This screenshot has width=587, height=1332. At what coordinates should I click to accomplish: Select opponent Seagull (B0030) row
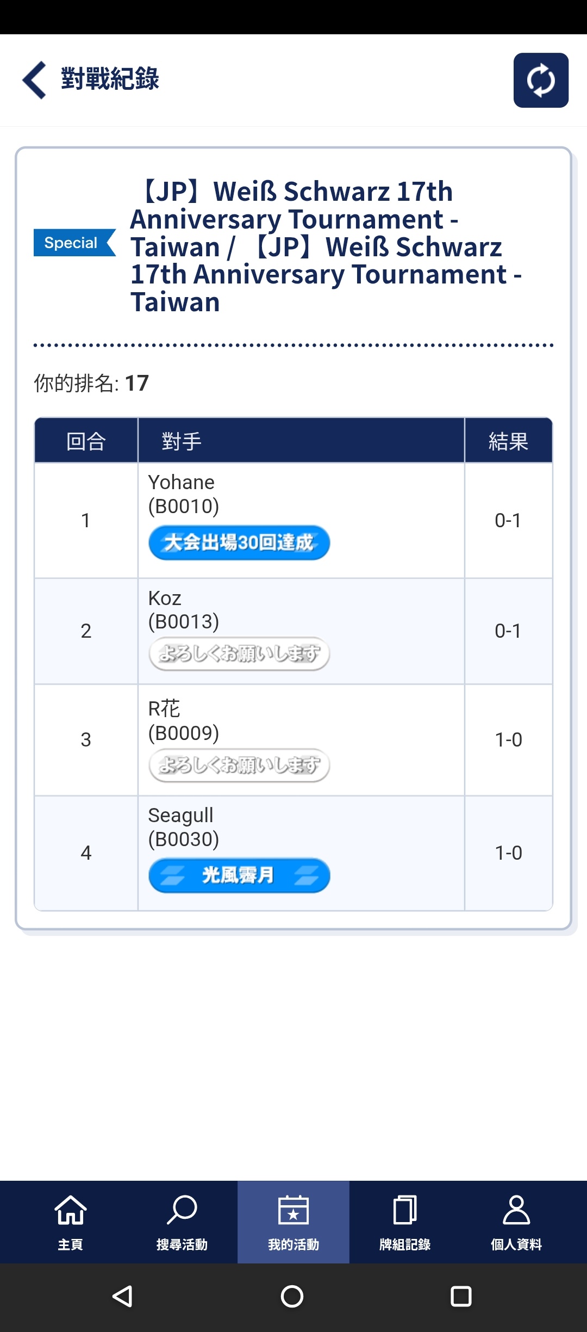pyautogui.click(x=293, y=853)
